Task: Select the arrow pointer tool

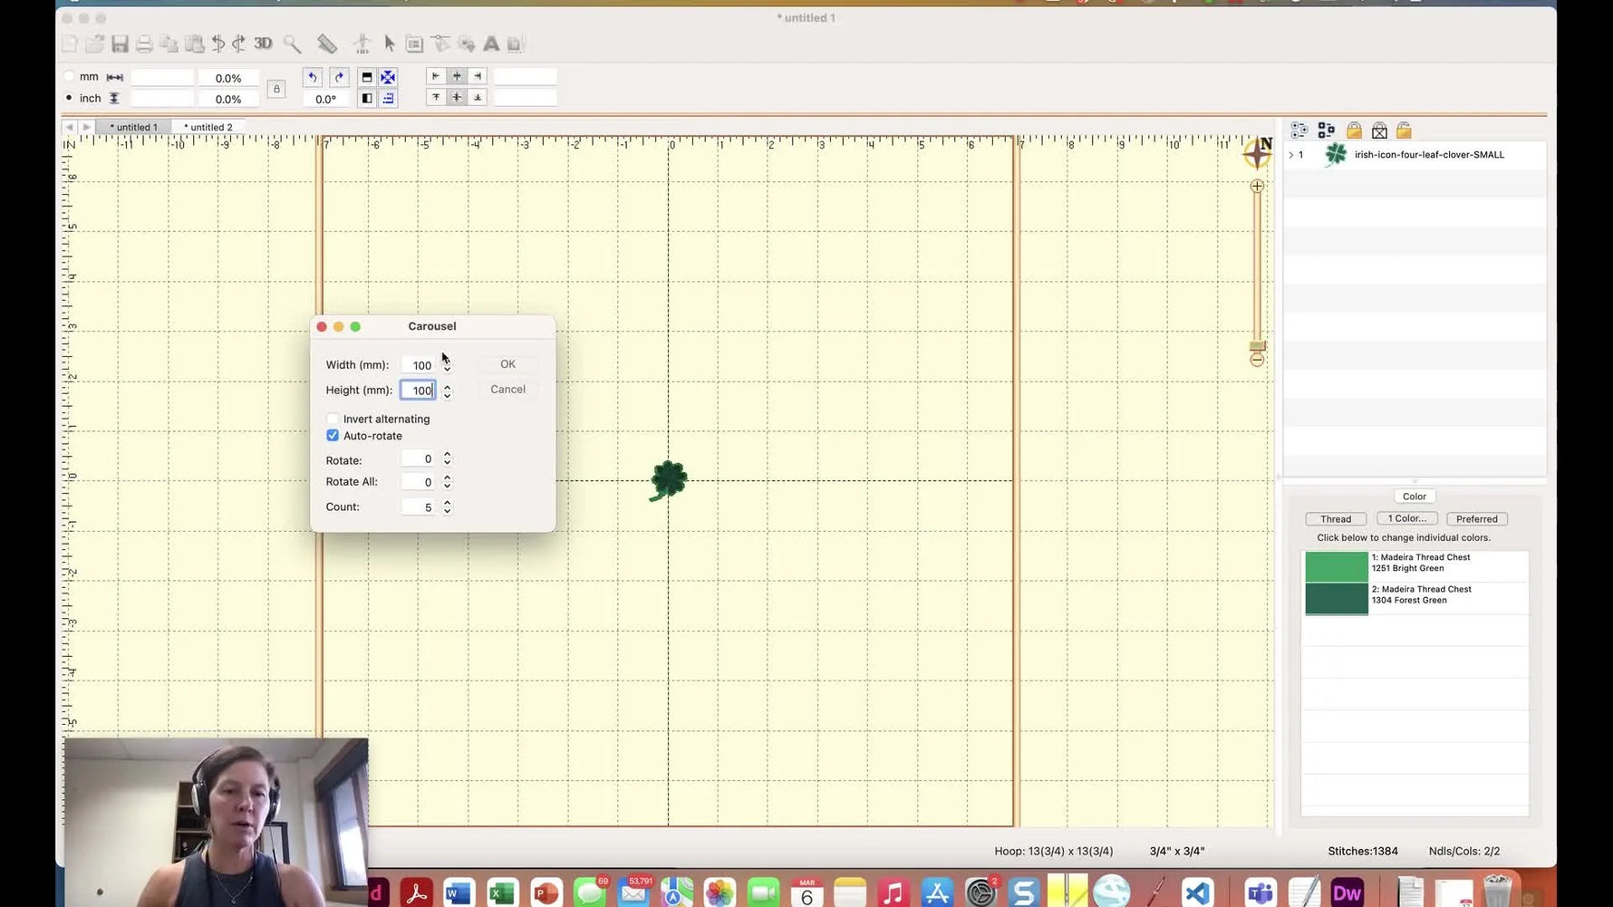Action: coord(390,43)
